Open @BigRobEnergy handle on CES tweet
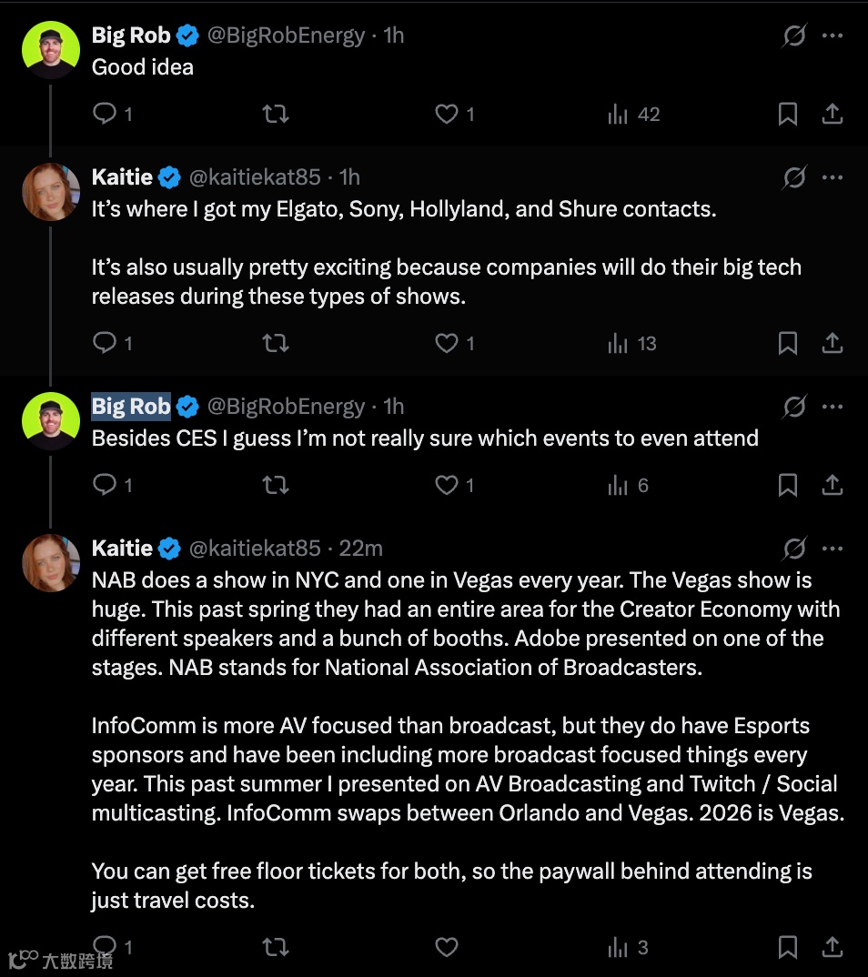Screen dimensions: 868x977 tap(286, 407)
